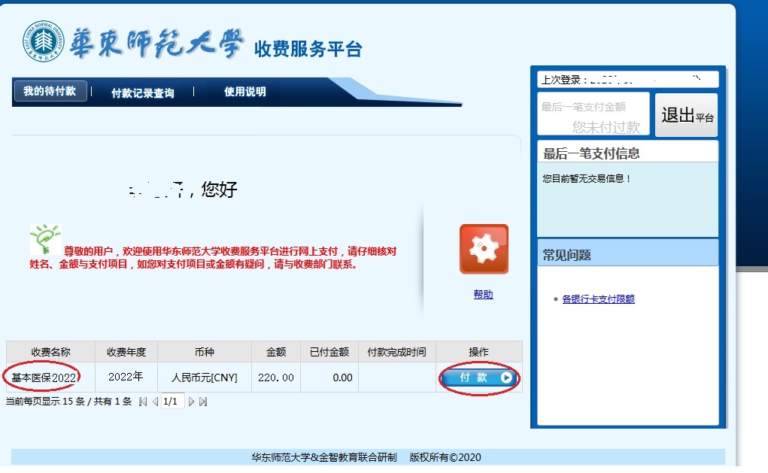Select the 基本医保2022 fee name cell
The image size is (768, 473).
click(x=50, y=377)
